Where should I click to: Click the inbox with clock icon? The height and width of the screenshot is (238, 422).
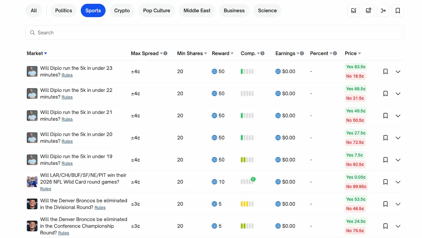(368, 11)
